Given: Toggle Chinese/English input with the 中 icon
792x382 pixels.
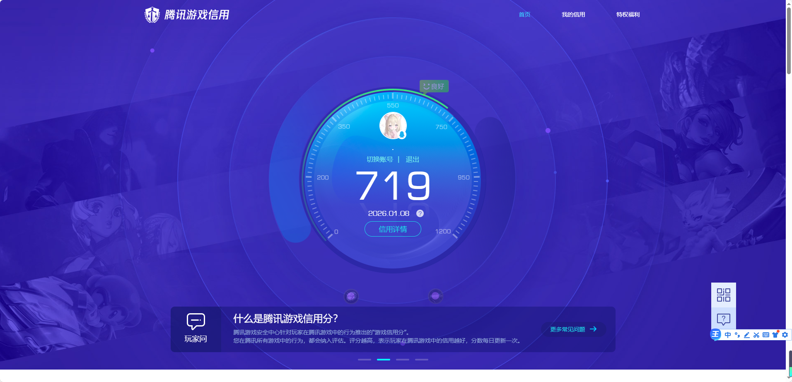Looking at the screenshot, I should pos(728,335).
